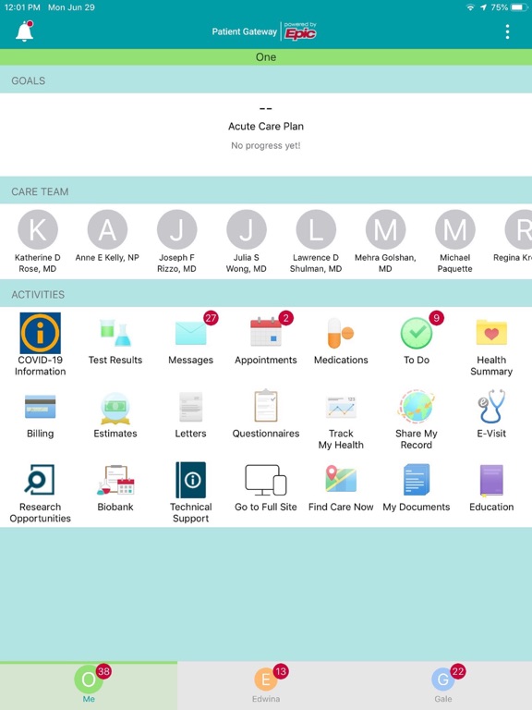Open Research Opportunities activity
Viewport: 532px width, 710px height.
pyautogui.click(x=41, y=494)
